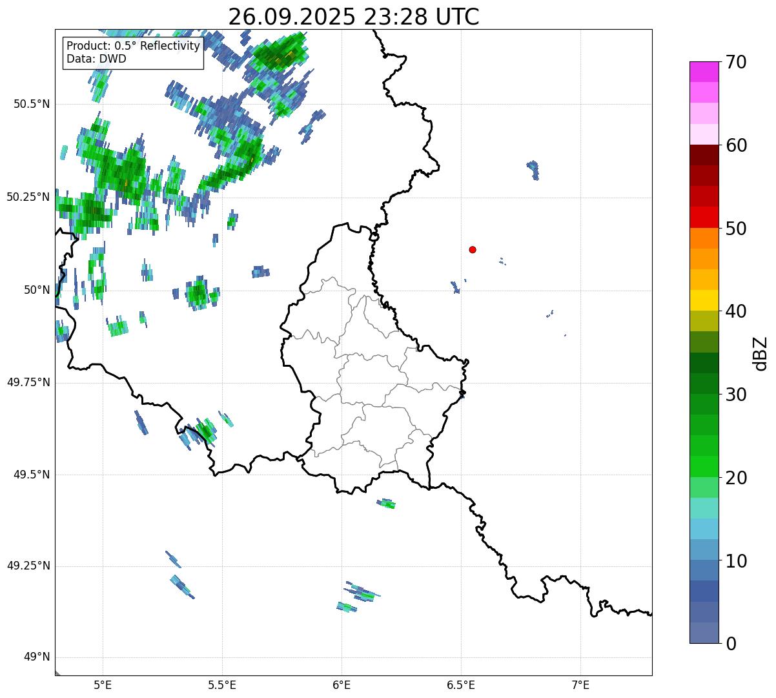The image size is (776, 698).
Task: Select the magenta top colorbar swatch
Action: point(704,72)
